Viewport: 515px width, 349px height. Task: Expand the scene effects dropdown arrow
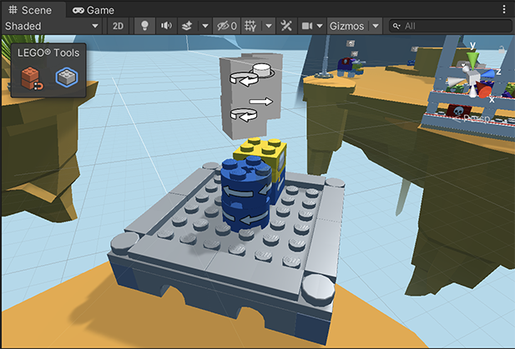click(x=204, y=26)
